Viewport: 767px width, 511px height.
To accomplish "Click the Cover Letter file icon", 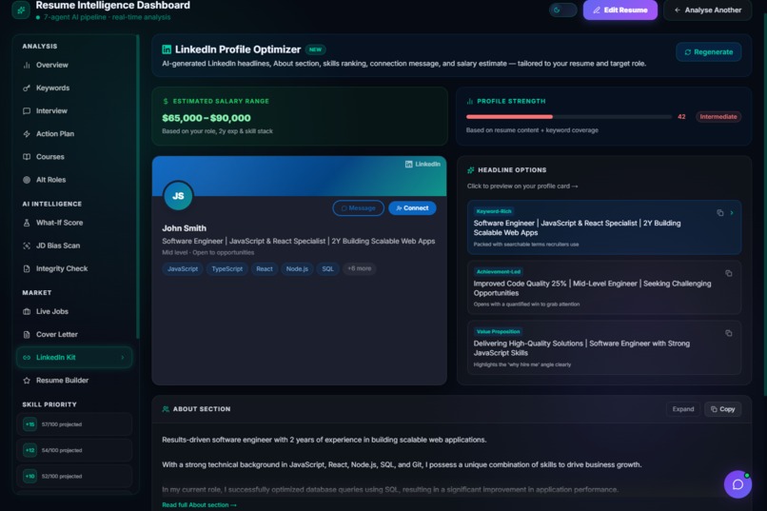I will pos(27,334).
